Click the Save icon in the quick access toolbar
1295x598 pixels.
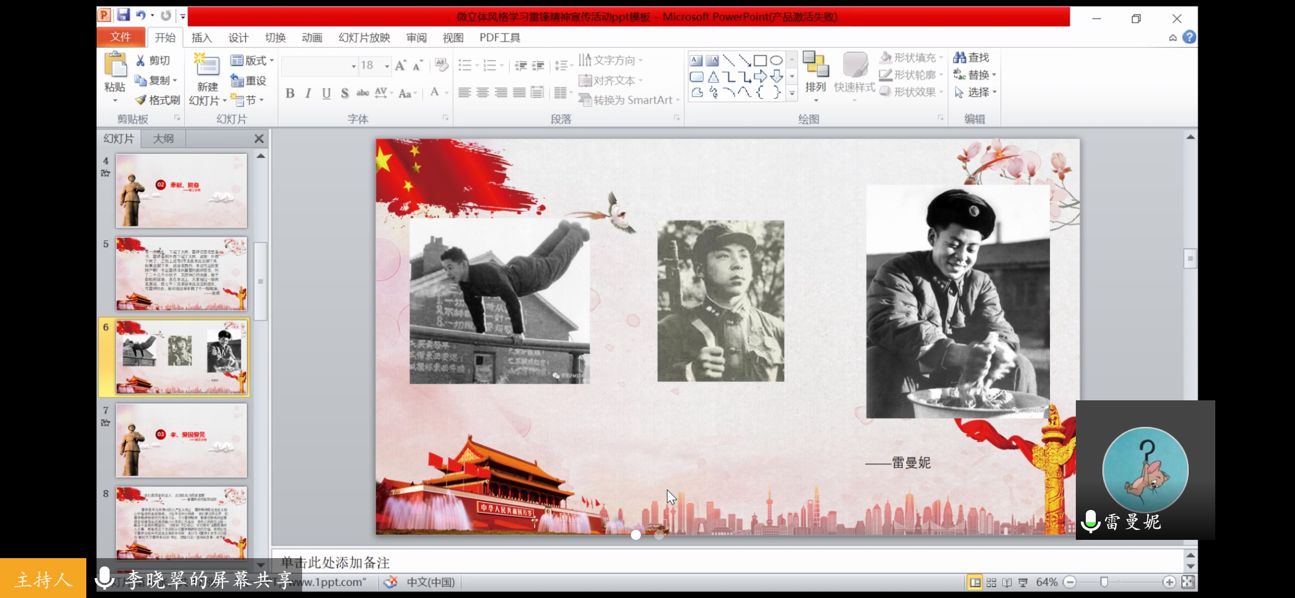[x=123, y=16]
